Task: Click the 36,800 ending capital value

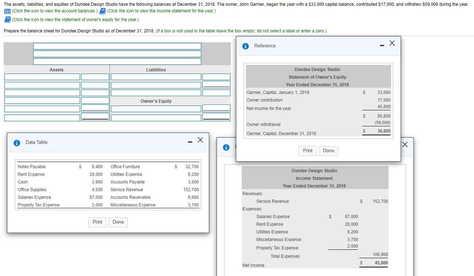Action: point(384,131)
